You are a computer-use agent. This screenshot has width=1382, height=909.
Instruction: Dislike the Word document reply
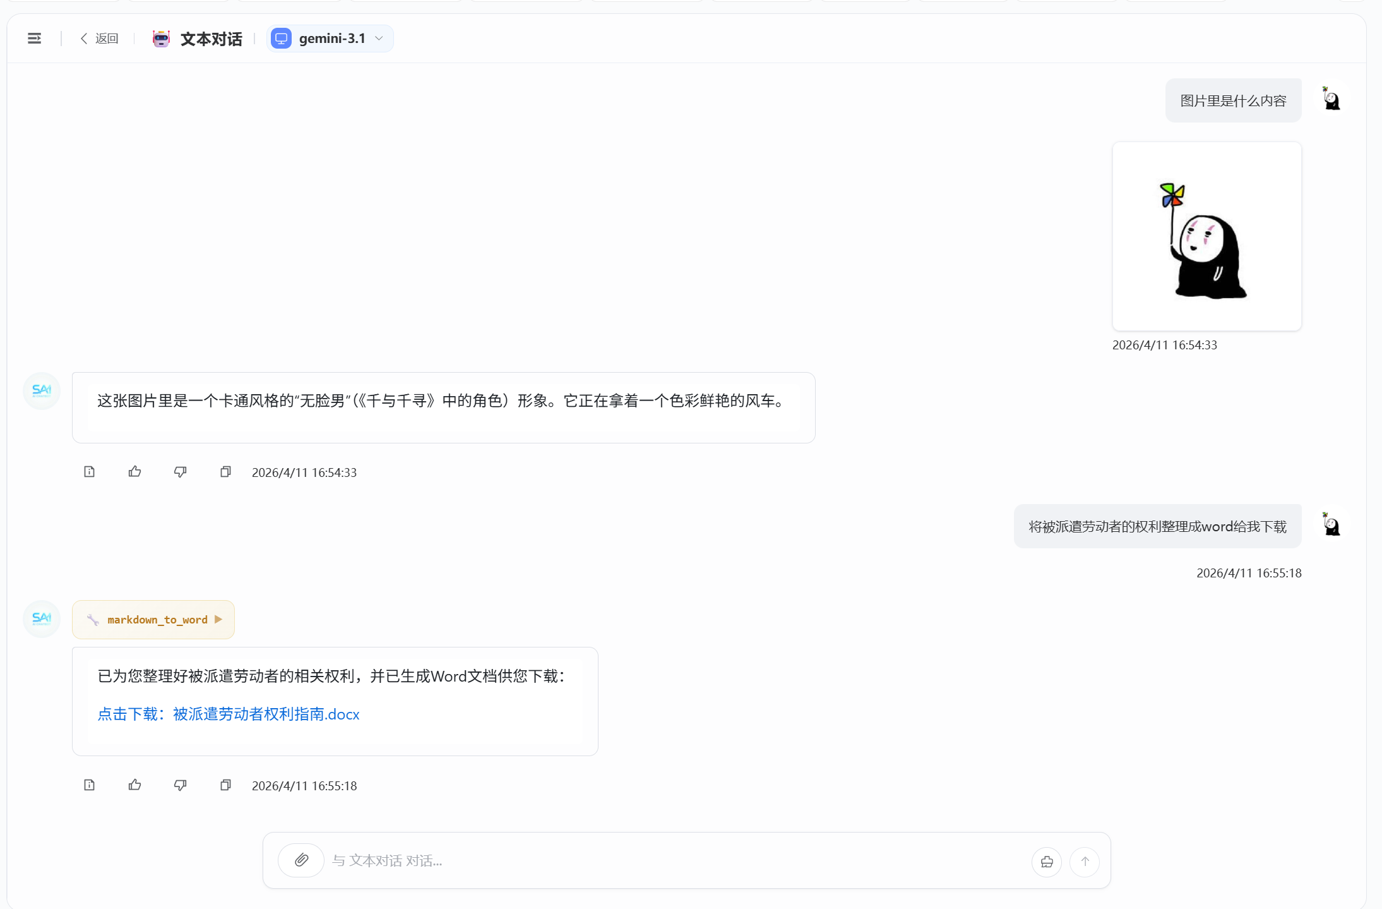(x=180, y=785)
